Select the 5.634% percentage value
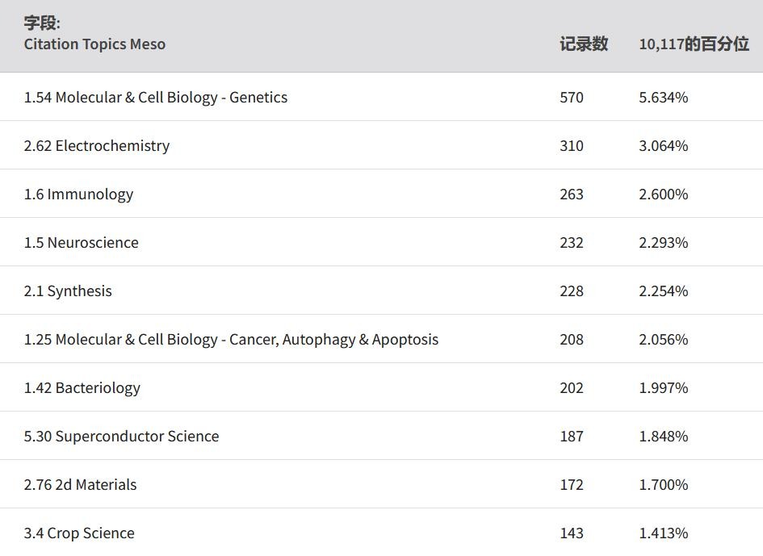This screenshot has height=556, width=763. 663,98
